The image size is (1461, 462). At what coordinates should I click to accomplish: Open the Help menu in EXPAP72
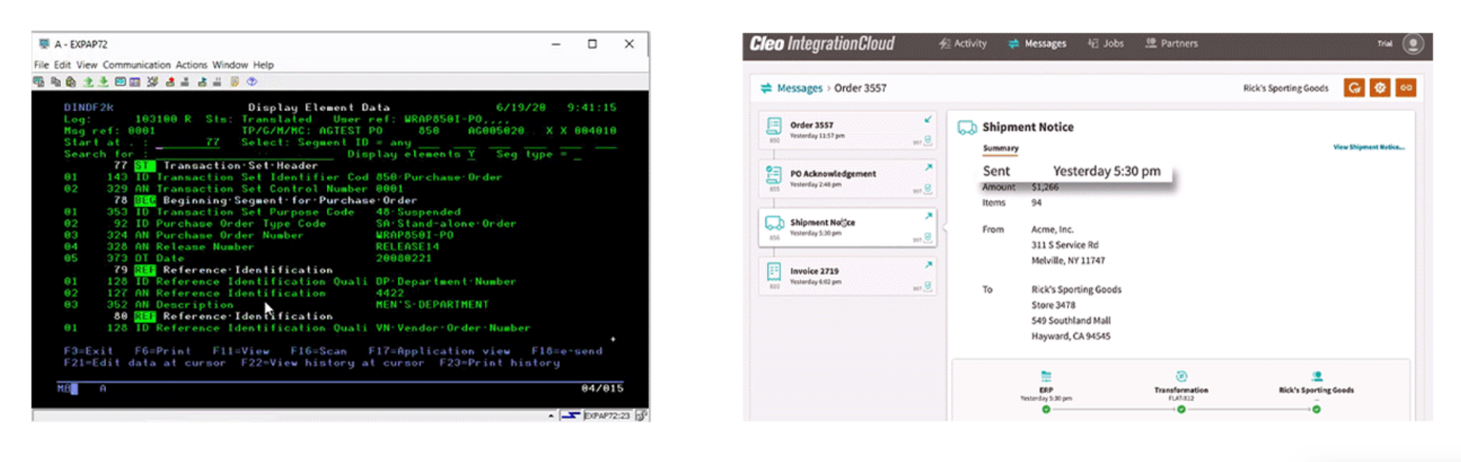[x=263, y=64]
